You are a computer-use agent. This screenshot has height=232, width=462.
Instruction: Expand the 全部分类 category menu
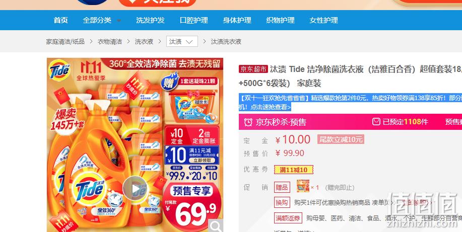pos(102,20)
